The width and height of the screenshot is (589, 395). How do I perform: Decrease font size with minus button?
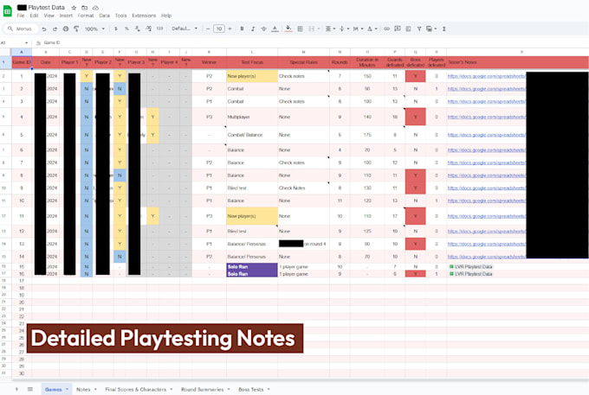208,29
